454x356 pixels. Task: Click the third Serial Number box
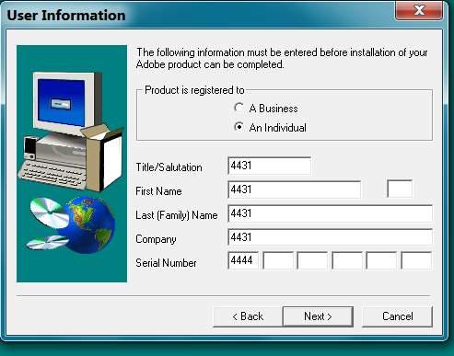[x=312, y=260]
